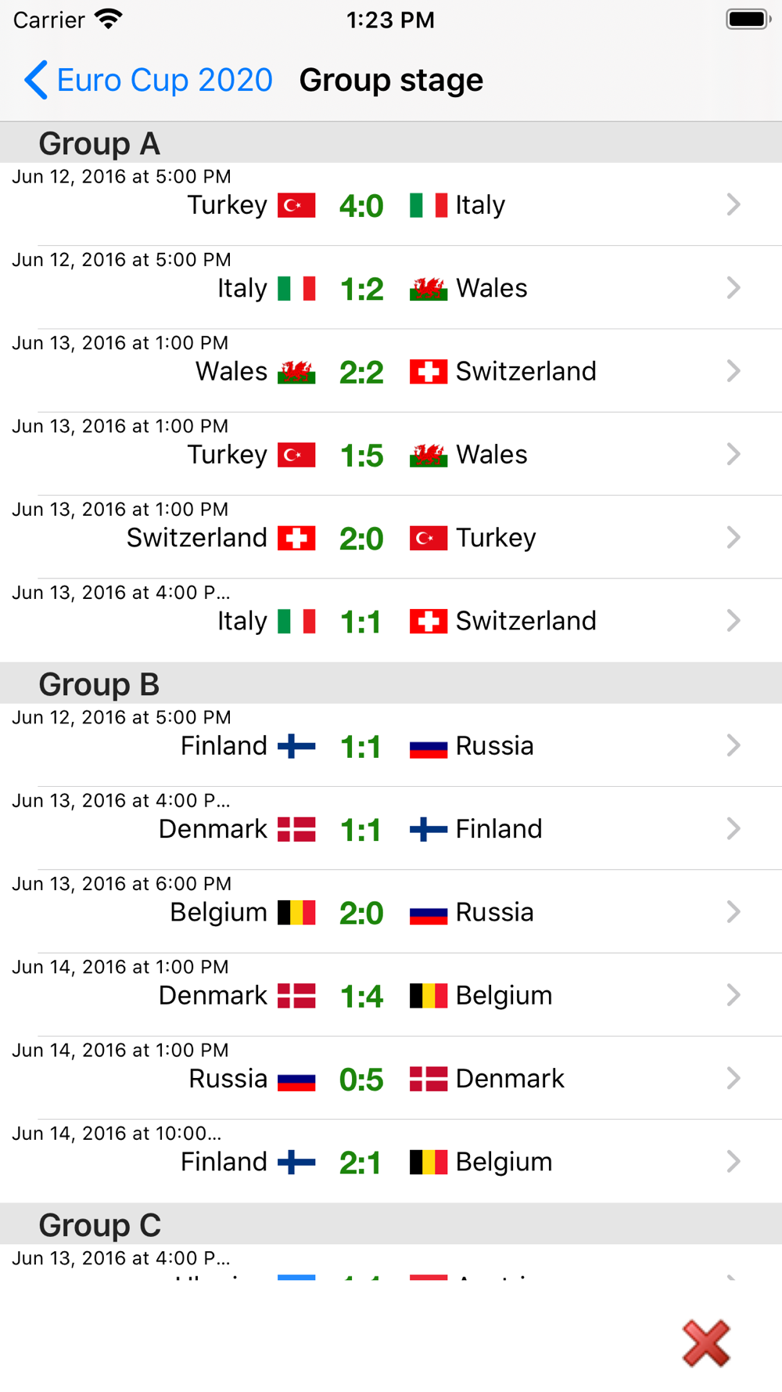
Task: Go back to Euro Cup 2020
Action: pyautogui.click(x=164, y=80)
